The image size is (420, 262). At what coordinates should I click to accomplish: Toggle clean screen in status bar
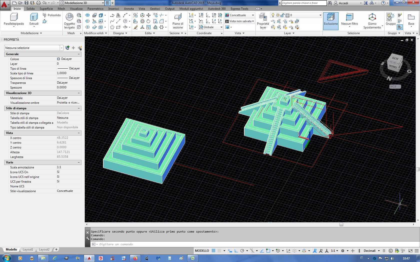[x=410, y=251]
